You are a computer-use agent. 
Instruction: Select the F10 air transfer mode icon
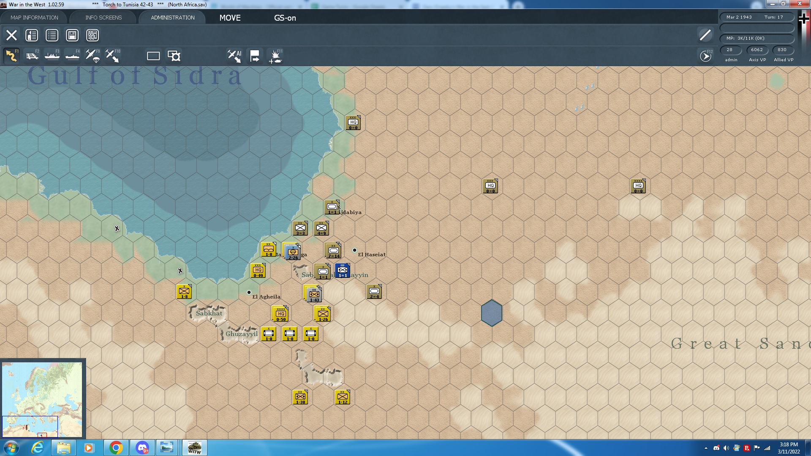(x=112, y=56)
